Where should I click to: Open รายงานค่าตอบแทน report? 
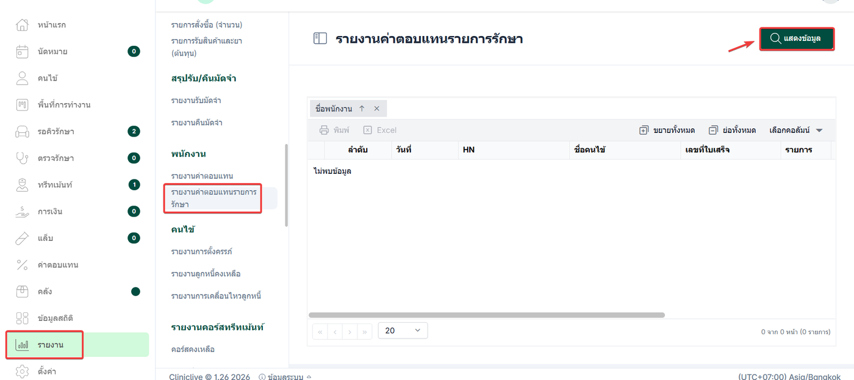[202, 176]
